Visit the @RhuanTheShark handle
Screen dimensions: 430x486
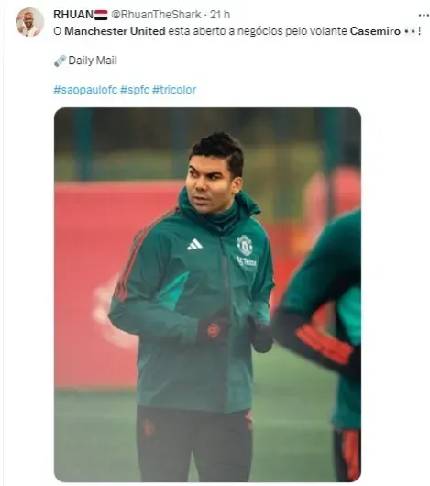coord(156,15)
